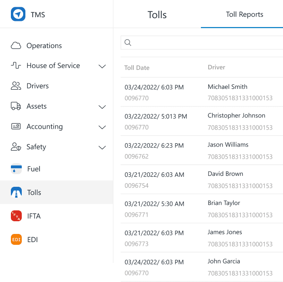
Task: Click the Accounting card icon
Action: pos(16,126)
